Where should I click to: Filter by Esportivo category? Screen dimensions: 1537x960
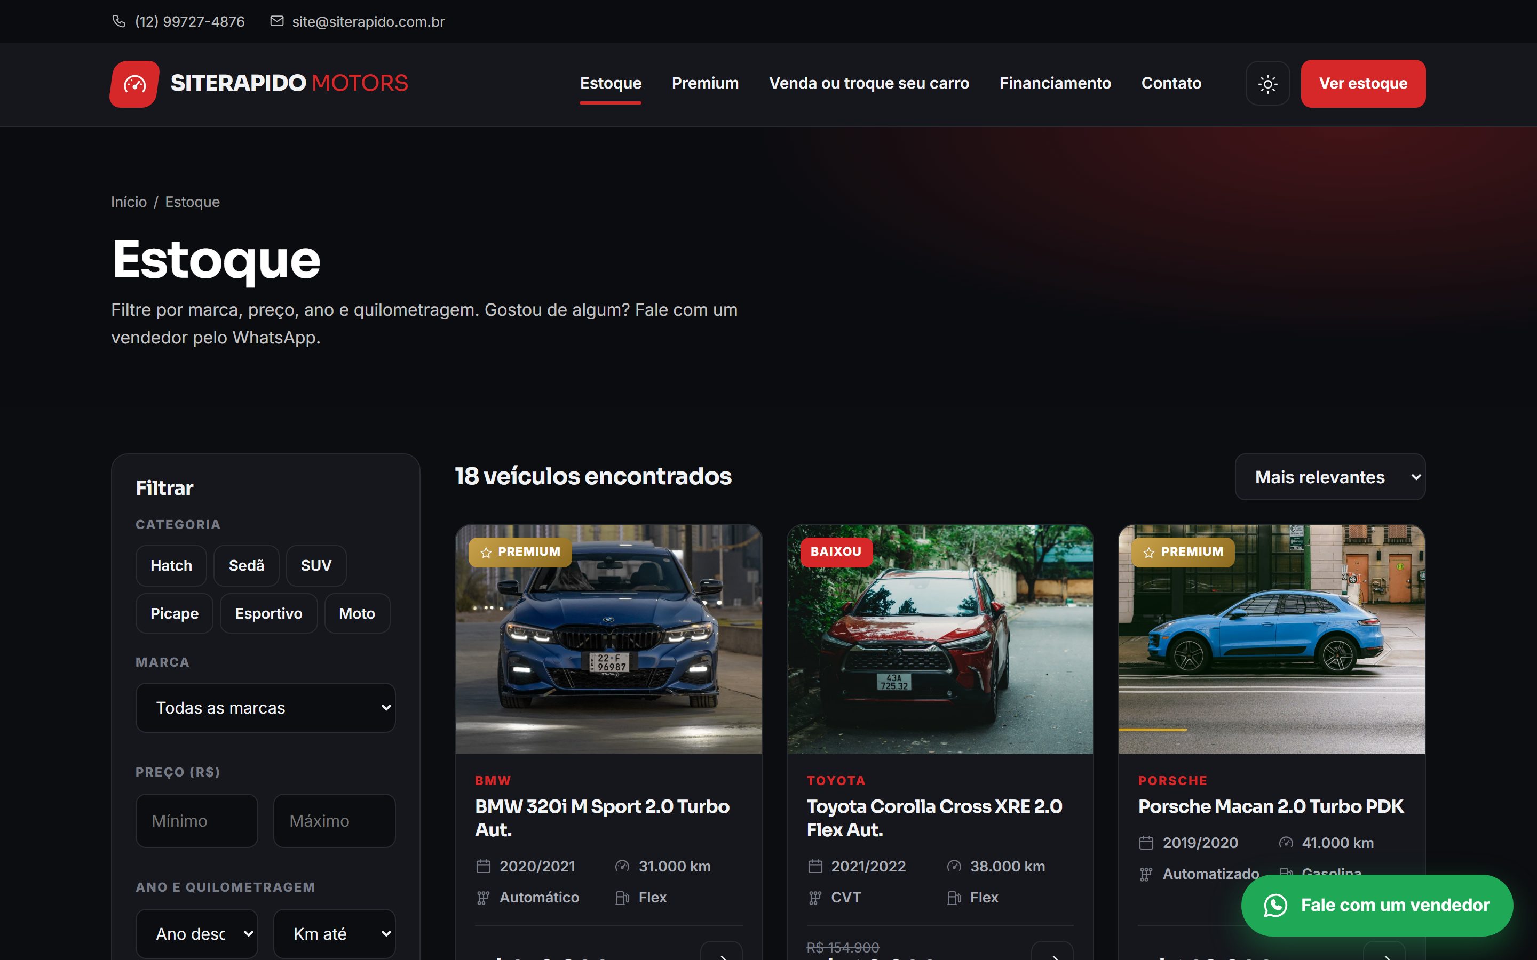point(268,613)
